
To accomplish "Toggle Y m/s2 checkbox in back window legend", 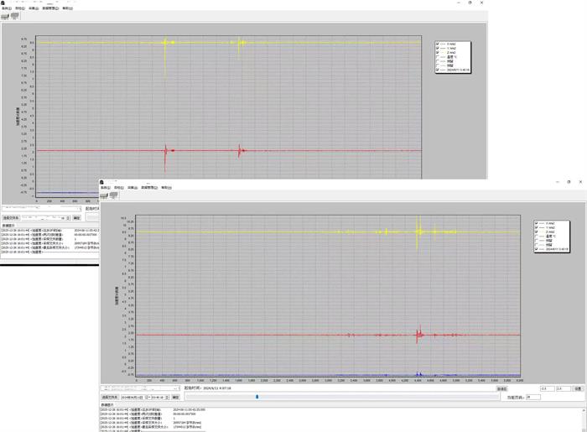I will (438, 49).
